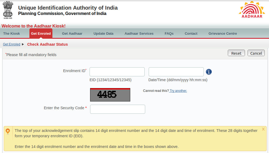Image resolution: width=269 pixels, height=153 pixels.
Task: Select the Get Enroled tab
Action: 41,34
